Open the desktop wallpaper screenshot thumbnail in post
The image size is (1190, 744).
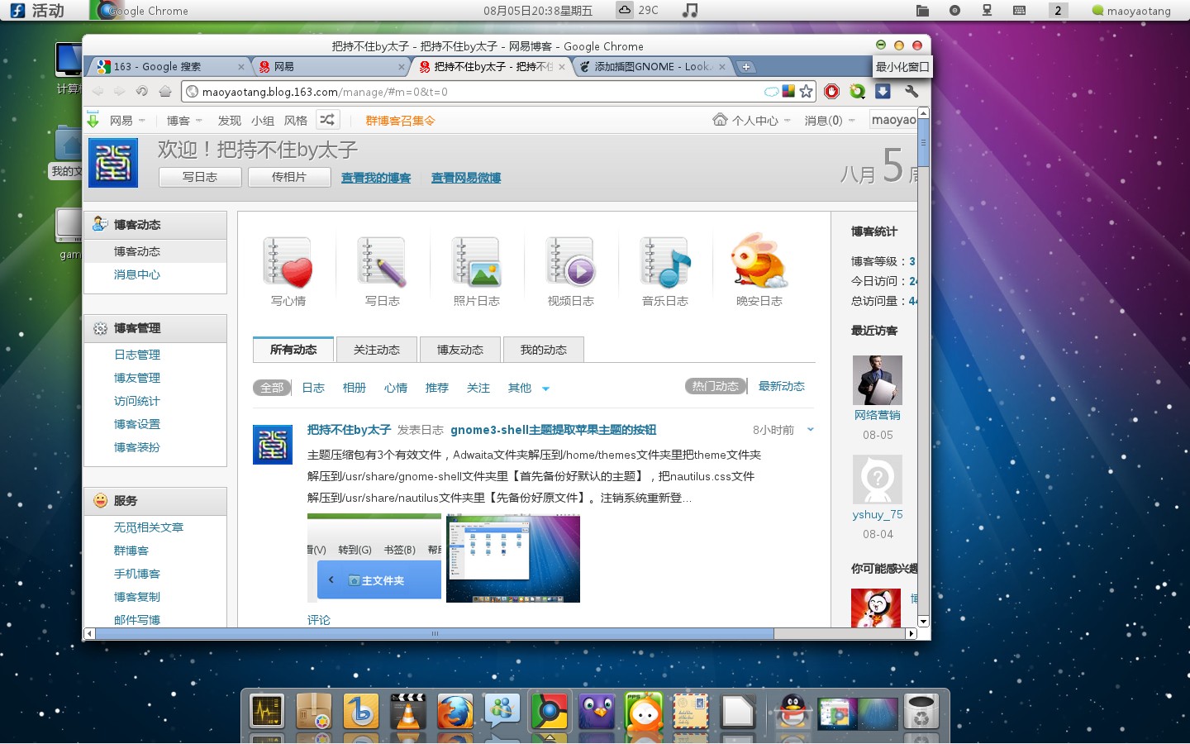click(x=513, y=558)
